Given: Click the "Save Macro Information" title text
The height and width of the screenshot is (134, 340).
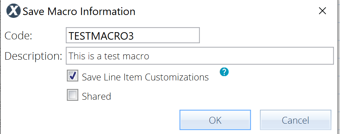Looking at the screenshot, I should click(79, 11).
